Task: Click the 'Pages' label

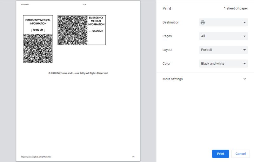Action: point(167,36)
